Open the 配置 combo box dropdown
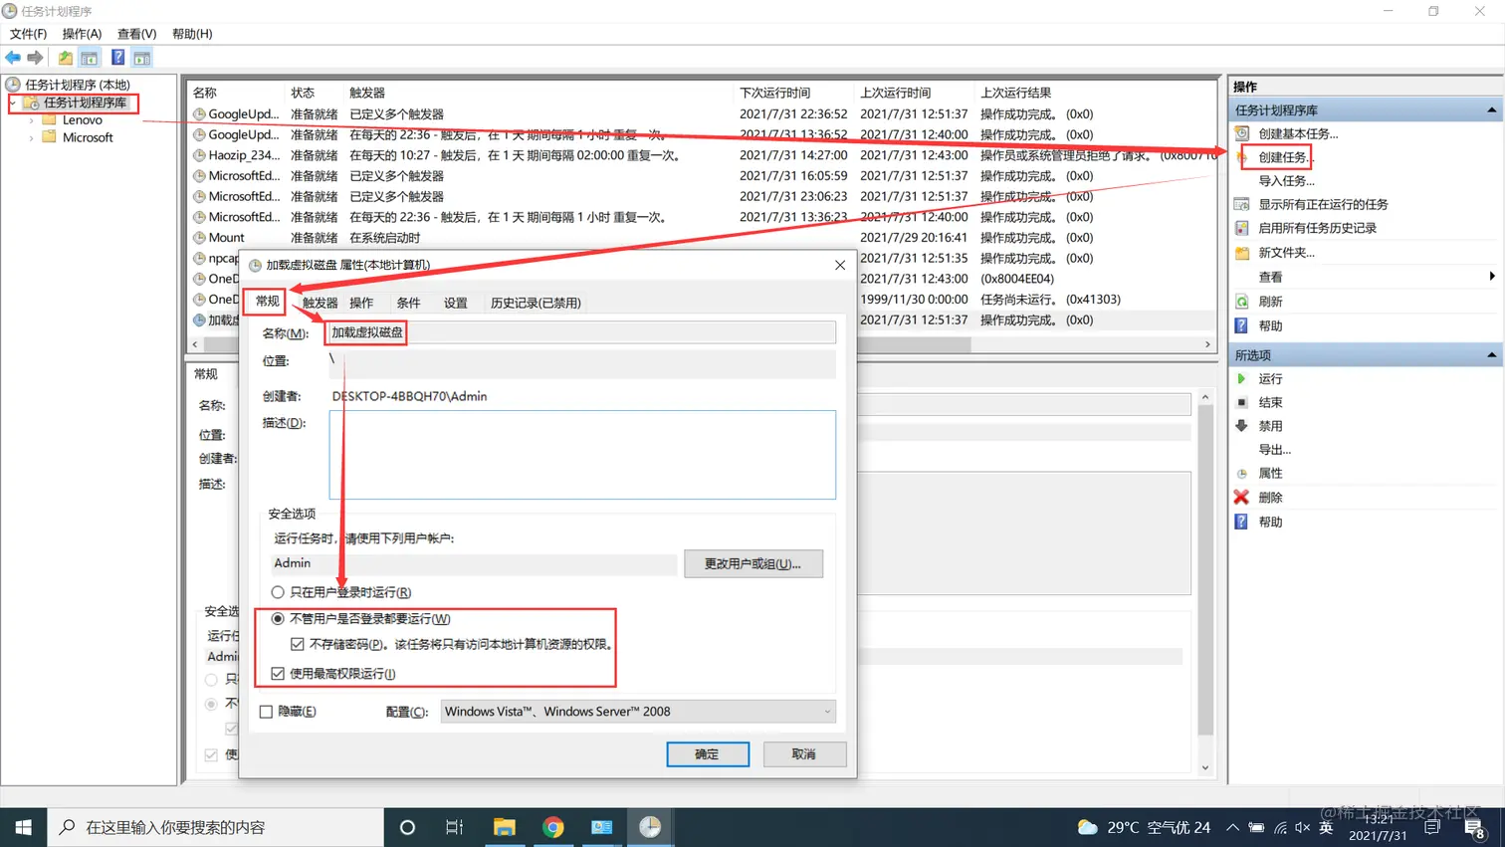 [638, 712]
